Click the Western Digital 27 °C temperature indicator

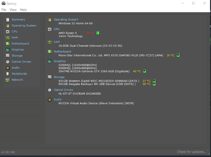[x=154, y=81]
